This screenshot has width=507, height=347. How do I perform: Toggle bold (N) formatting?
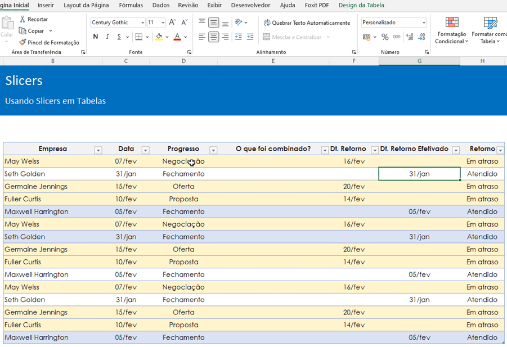(96, 37)
